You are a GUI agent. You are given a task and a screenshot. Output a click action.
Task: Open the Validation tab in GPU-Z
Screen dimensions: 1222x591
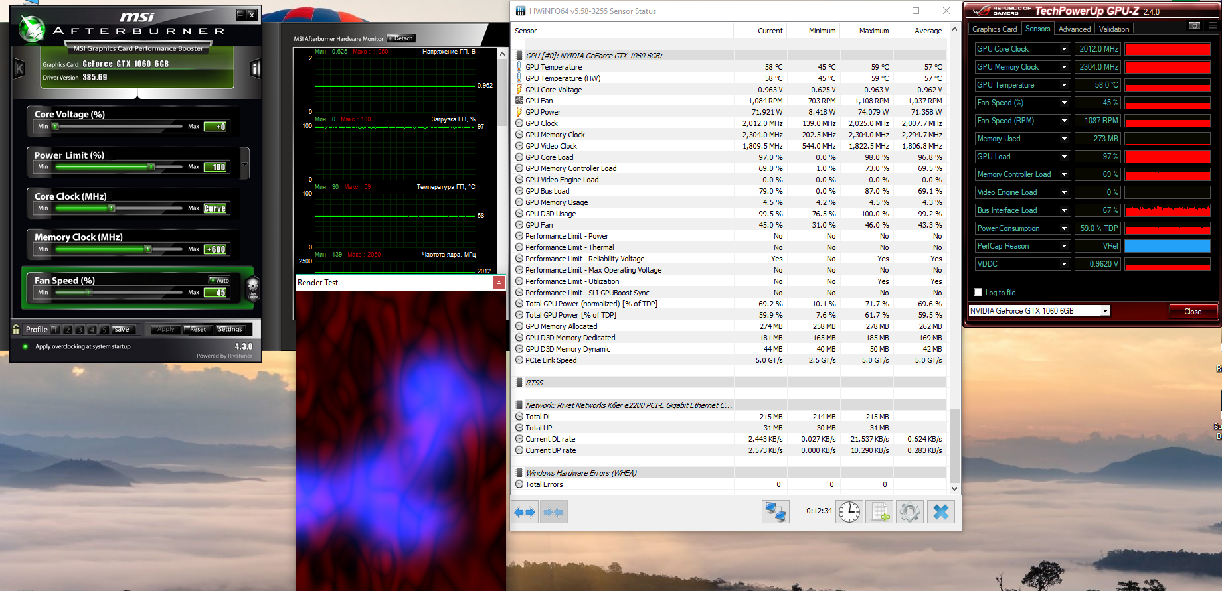(1114, 29)
